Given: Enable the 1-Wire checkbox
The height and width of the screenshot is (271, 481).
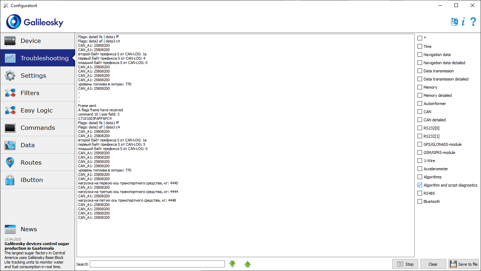Looking at the screenshot, I should [420, 161].
